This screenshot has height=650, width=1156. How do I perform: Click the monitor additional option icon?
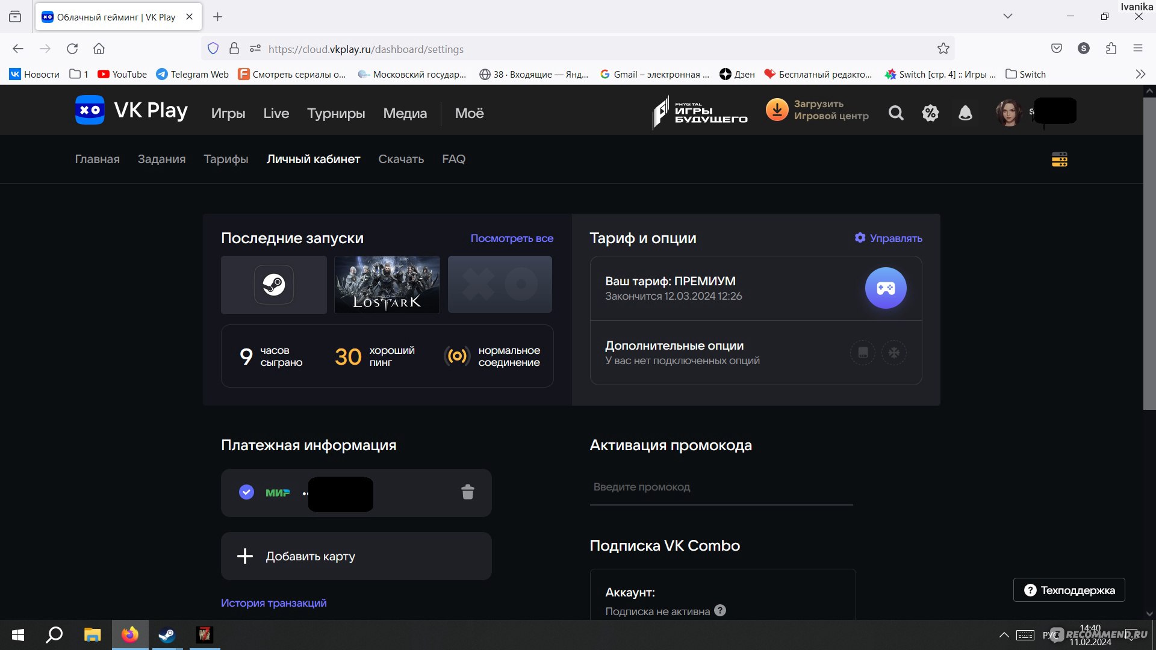(862, 352)
